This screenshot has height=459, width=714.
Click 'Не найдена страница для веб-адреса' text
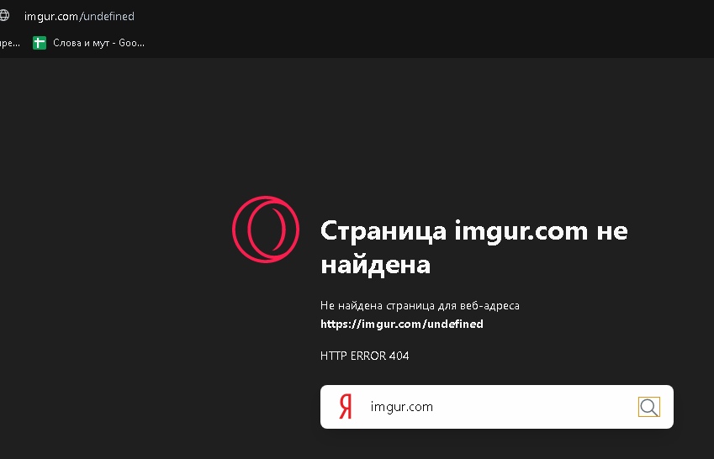tap(420, 305)
